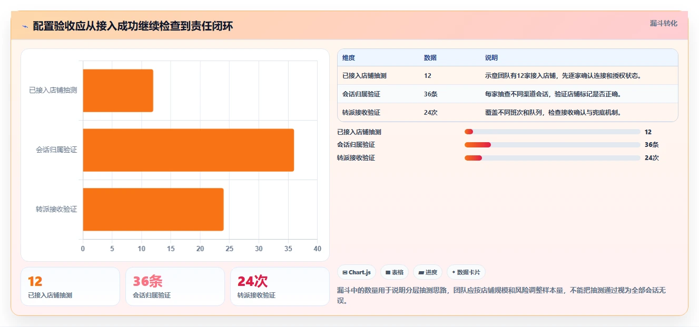
Task: Click the 会话归属验证 progress bar
Action: (x=553, y=145)
